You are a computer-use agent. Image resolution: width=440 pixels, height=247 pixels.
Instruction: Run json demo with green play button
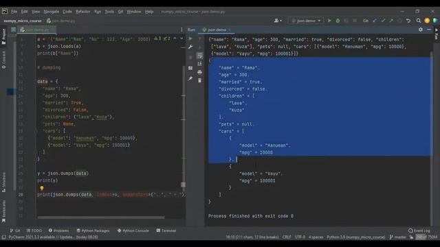329,21
